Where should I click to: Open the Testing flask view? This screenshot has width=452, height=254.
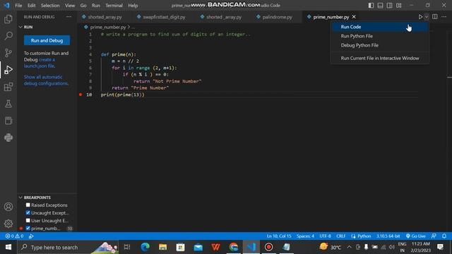pyautogui.click(x=8, y=104)
